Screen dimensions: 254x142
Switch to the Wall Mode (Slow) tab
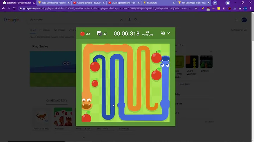click(x=54, y=3)
